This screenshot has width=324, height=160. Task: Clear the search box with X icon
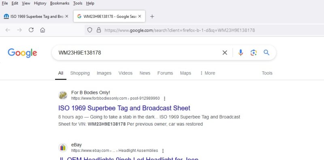225,53
